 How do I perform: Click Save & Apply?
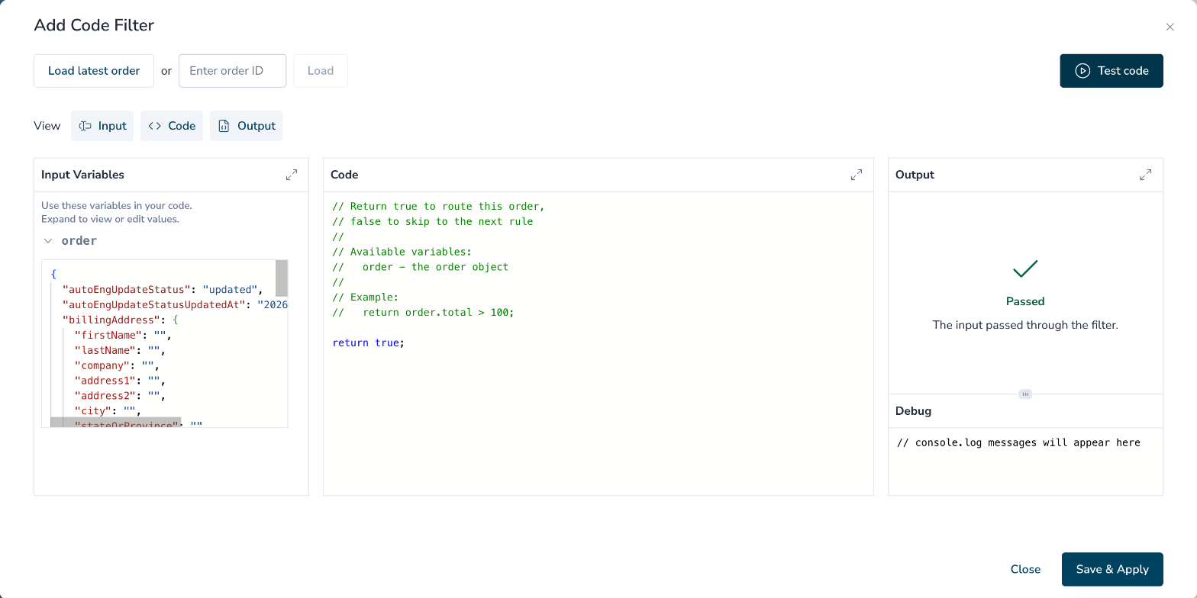(1112, 569)
